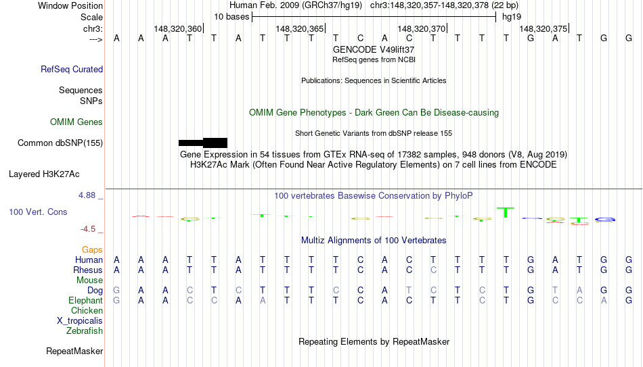The image size is (643, 367).
Task: Click the orange Gaps row label
Action: [92, 250]
